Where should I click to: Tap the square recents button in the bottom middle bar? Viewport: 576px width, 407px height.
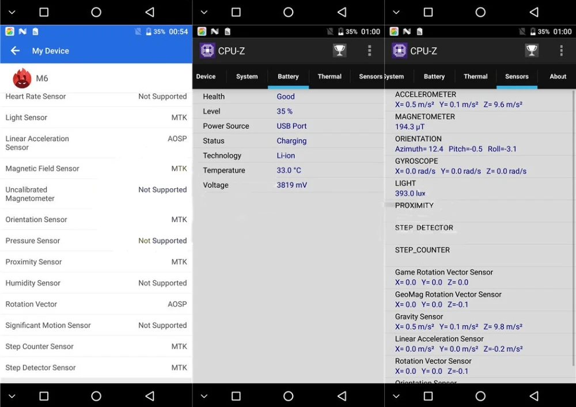point(236,396)
